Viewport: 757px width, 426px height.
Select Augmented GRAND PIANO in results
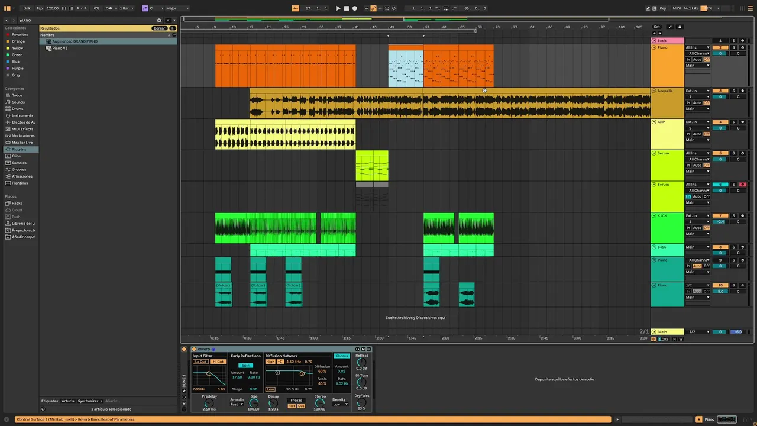click(x=108, y=41)
